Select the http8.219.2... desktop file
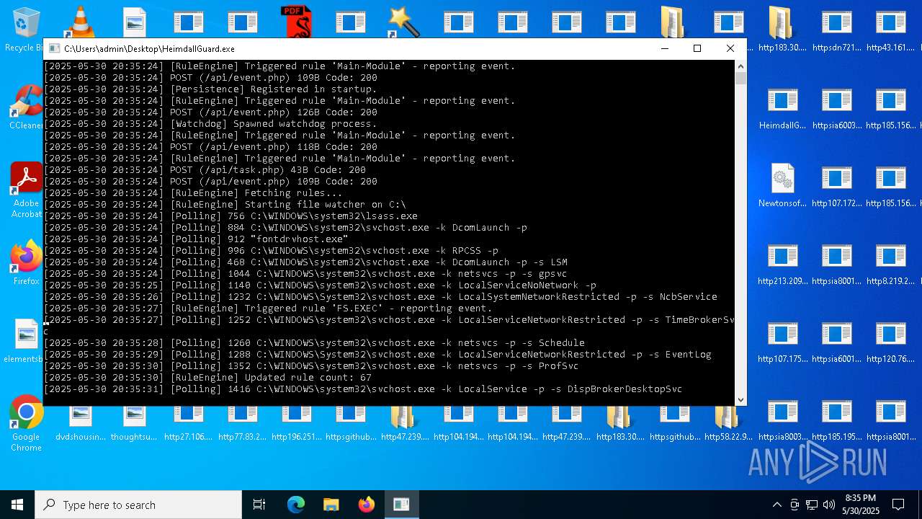Image resolution: width=922 pixels, height=519 pixels. point(890,264)
